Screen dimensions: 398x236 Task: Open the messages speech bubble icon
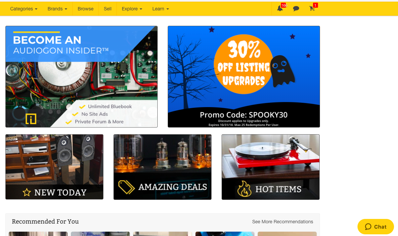[x=296, y=9]
